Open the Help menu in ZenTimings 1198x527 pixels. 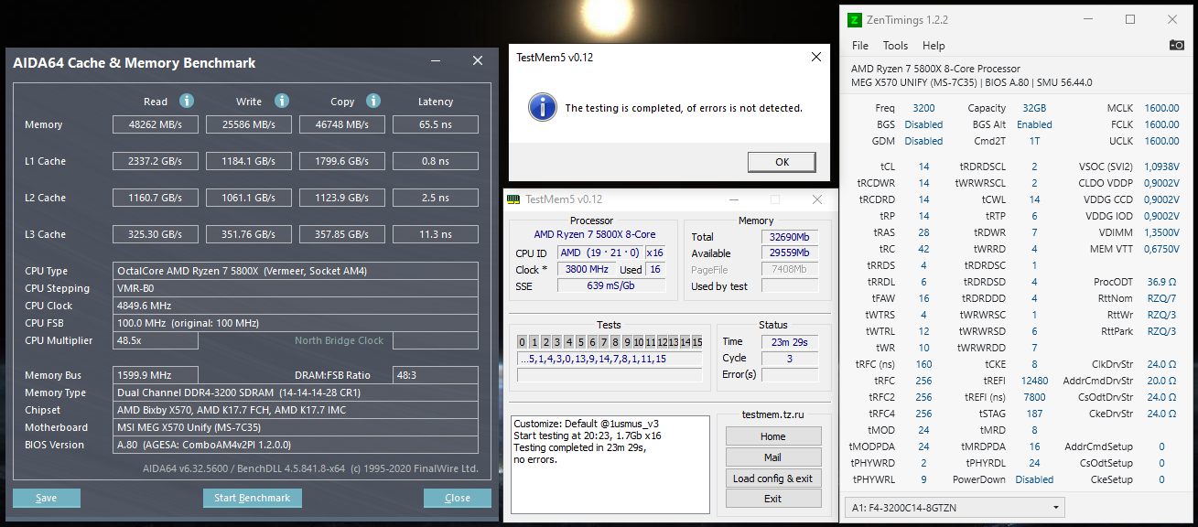(934, 45)
